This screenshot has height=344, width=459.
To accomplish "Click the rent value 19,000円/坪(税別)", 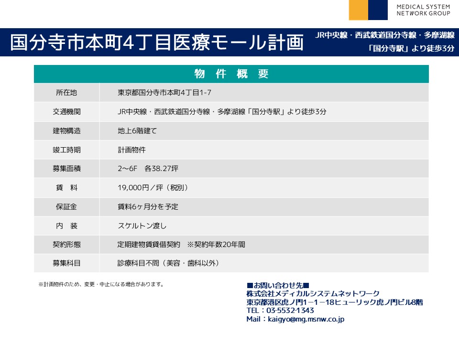I will (x=153, y=188).
